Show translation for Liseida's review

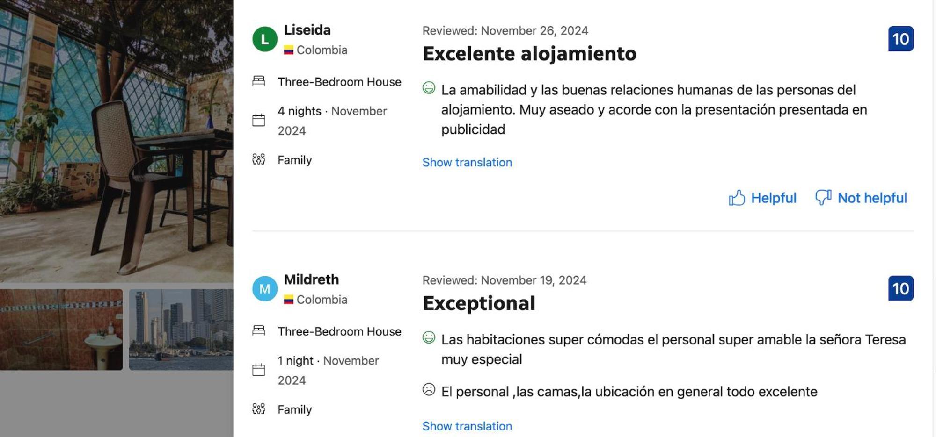click(467, 162)
